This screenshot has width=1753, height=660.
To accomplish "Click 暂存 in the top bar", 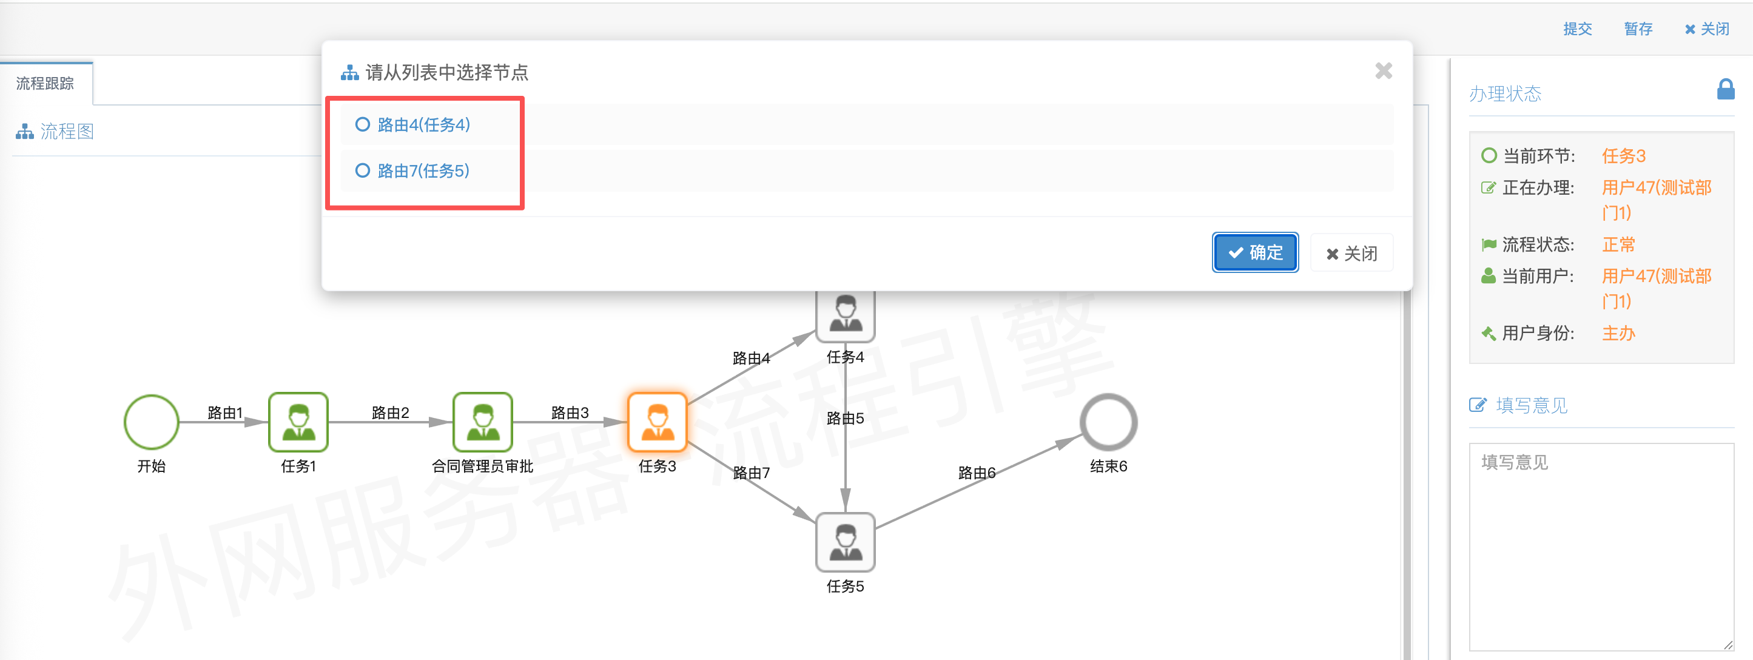I will tap(1638, 29).
